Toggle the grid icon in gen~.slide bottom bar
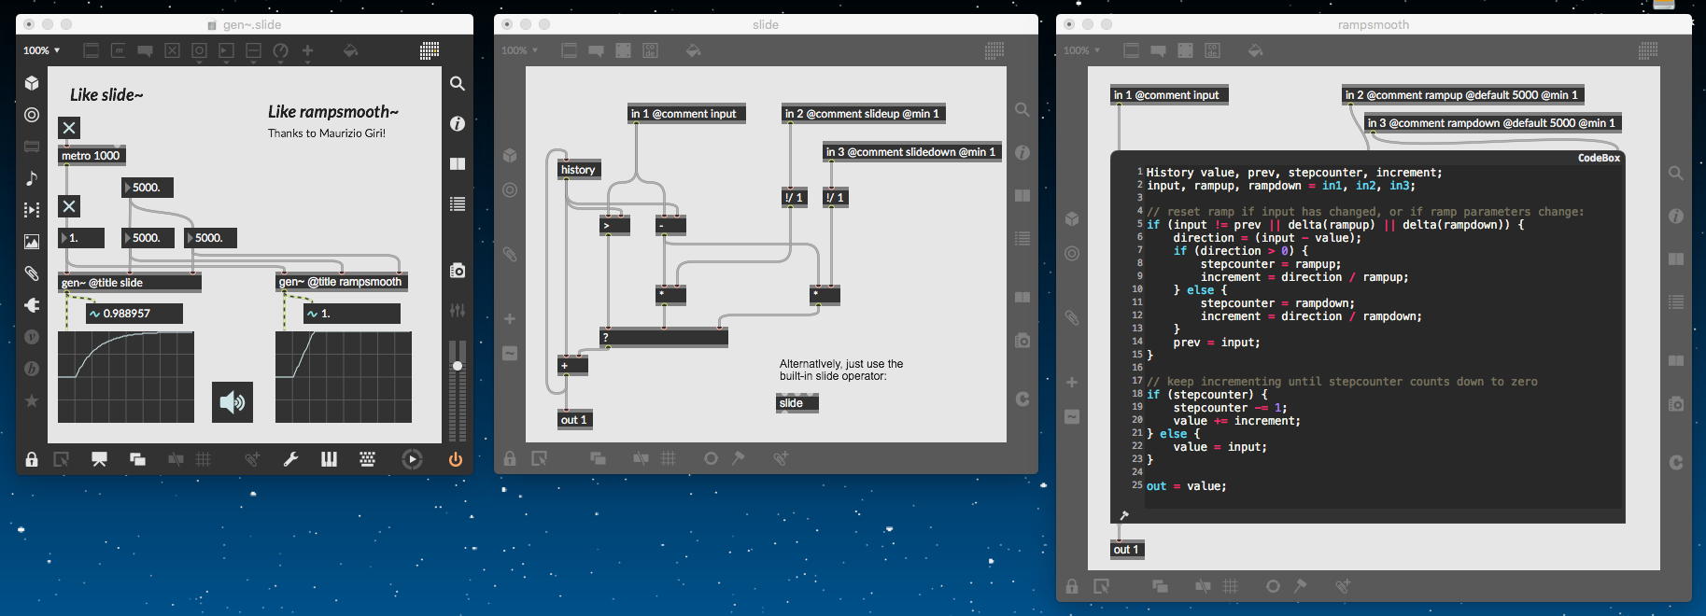This screenshot has width=1706, height=616. point(204,458)
